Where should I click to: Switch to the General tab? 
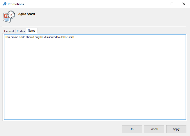point(9,31)
